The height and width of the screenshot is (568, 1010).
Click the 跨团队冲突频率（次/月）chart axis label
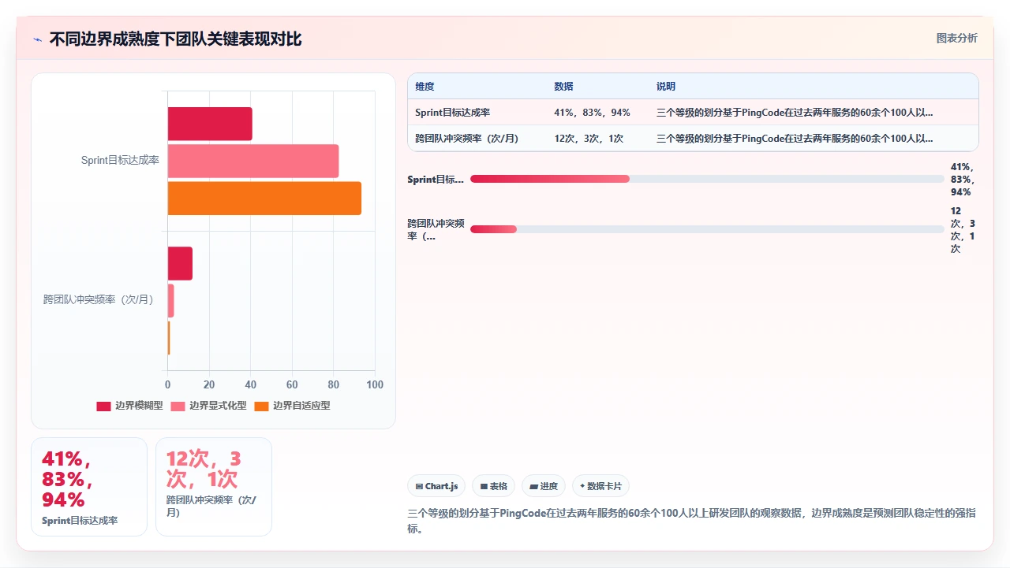tap(99, 300)
